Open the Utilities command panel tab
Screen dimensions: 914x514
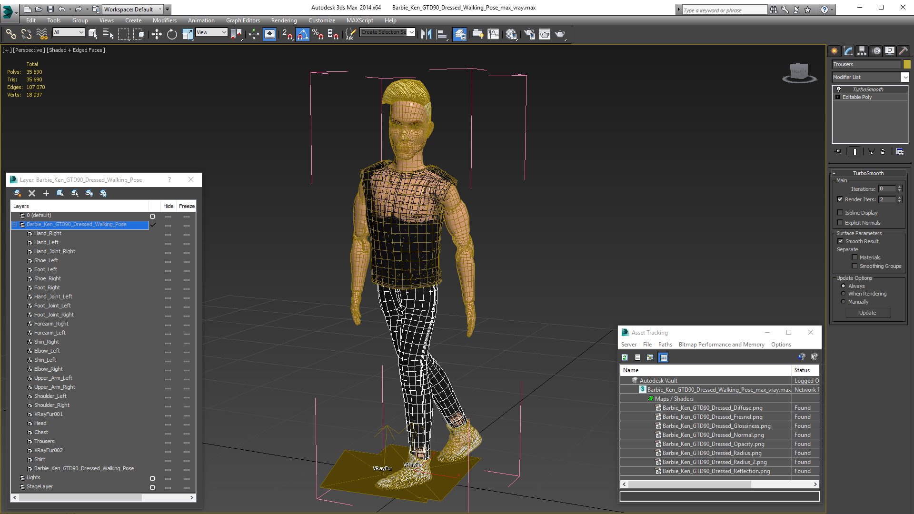[x=904, y=51]
